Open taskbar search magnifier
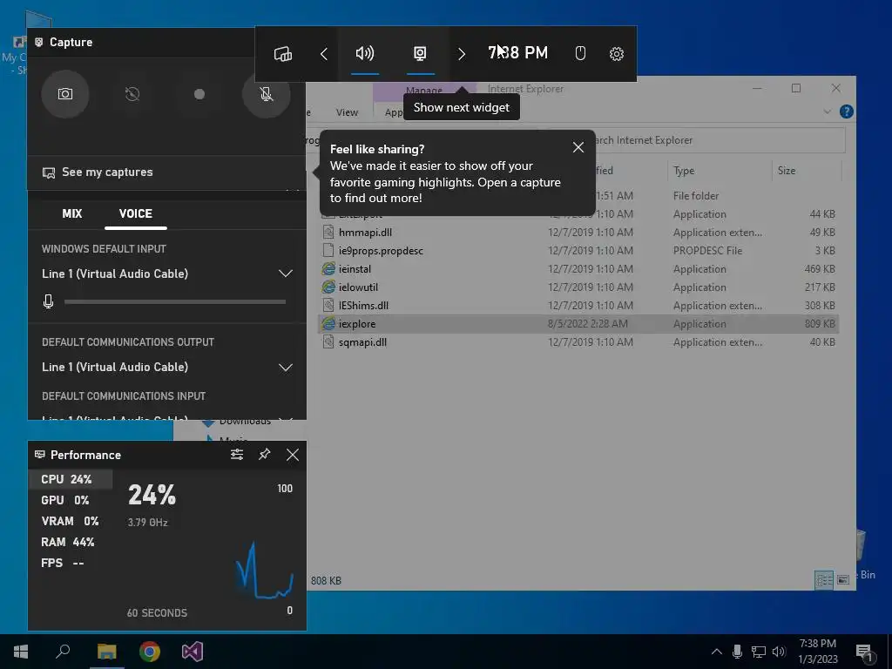This screenshot has height=669, width=892. click(x=63, y=652)
